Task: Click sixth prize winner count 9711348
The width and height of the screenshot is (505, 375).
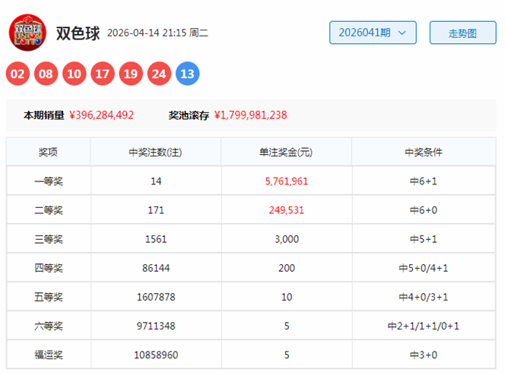Action: tap(156, 326)
